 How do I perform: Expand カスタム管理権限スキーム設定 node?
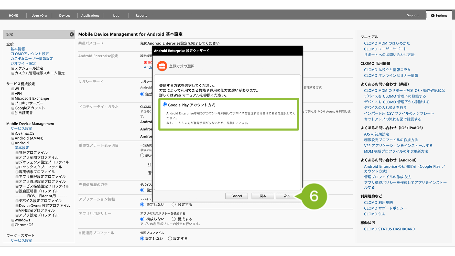click(13, 73)
